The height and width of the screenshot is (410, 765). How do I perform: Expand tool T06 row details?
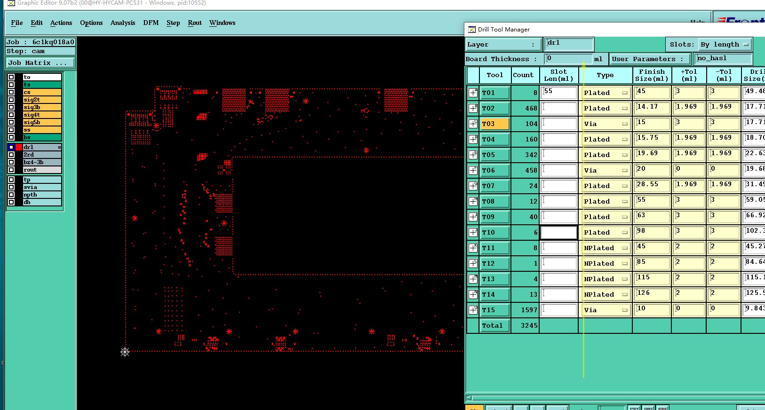(473, 170)
